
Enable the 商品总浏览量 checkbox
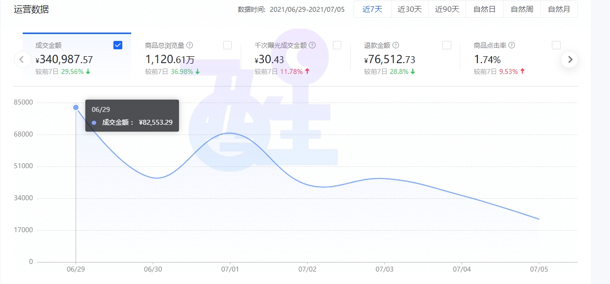[x=227, y=45]
